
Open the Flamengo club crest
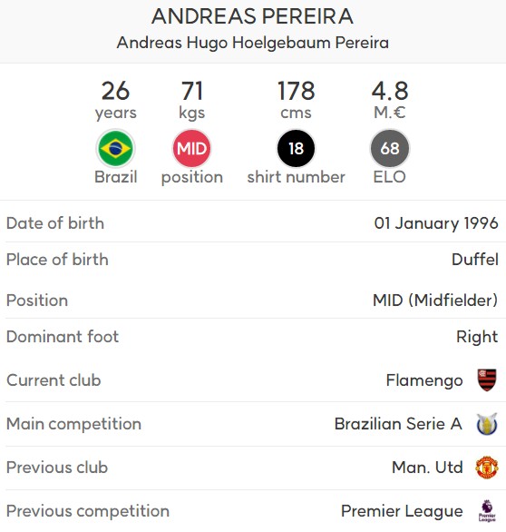[487, 380]
